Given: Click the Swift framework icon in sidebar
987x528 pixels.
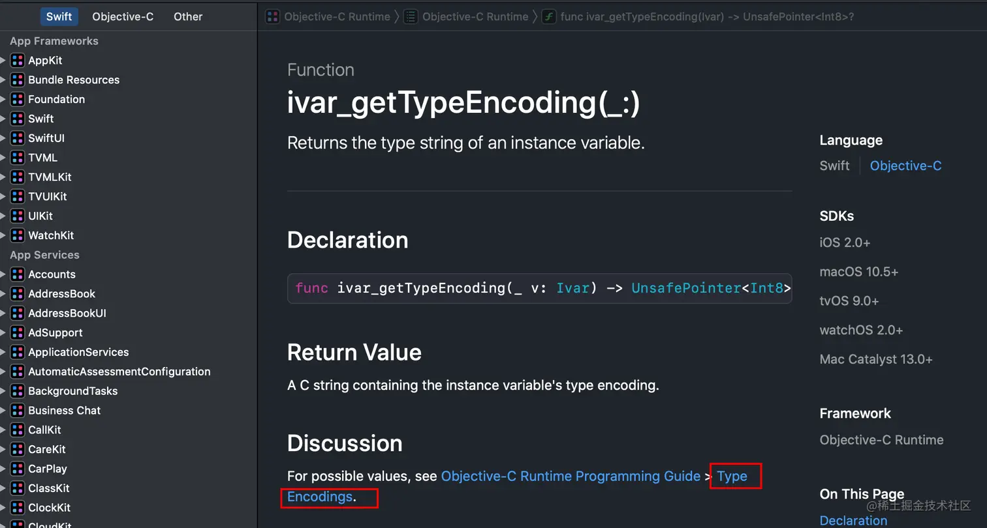Looking at the screenshot, I should [18, 119].
